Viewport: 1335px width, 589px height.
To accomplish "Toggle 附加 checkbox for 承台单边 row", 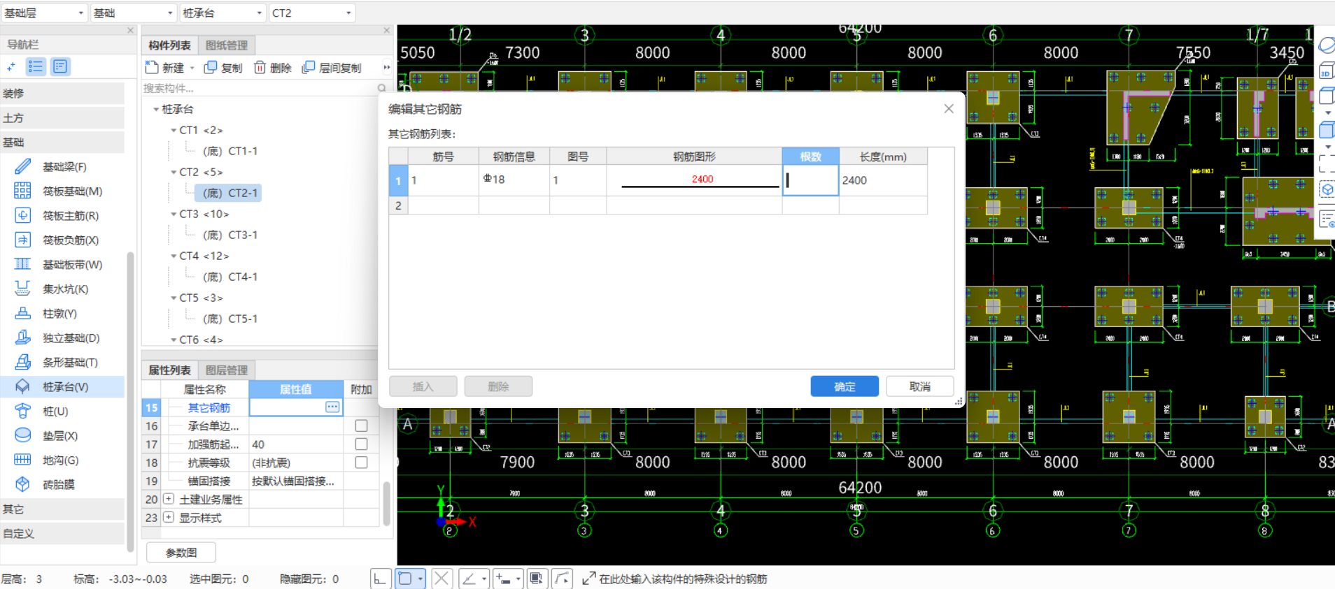I will tap(361, 426).
